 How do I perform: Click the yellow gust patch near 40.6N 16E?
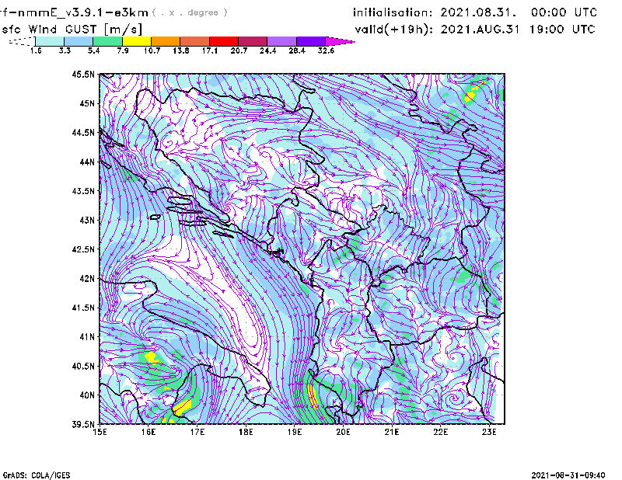click(151, 357)
